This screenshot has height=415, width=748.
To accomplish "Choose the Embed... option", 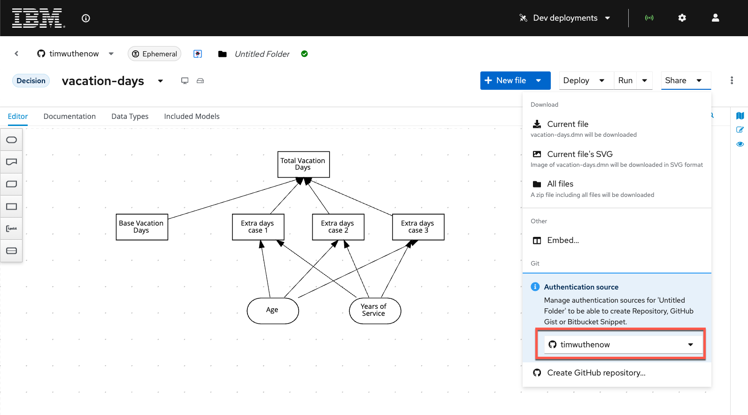I will pos(617,240).
